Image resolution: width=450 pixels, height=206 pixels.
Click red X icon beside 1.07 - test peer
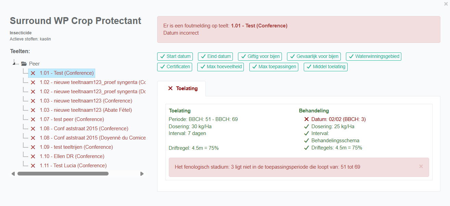click(x=33, y=119)
